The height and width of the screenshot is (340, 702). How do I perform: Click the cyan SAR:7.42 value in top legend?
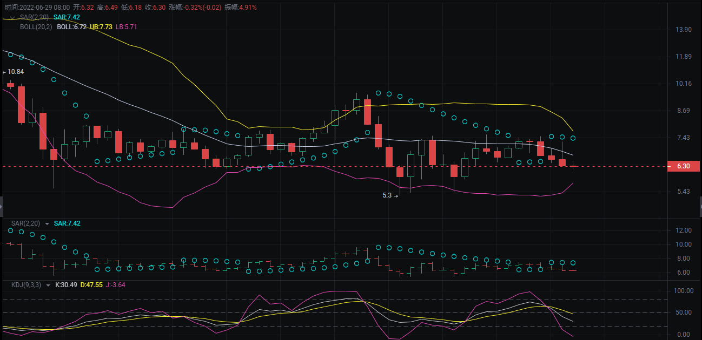coord(67,17)
